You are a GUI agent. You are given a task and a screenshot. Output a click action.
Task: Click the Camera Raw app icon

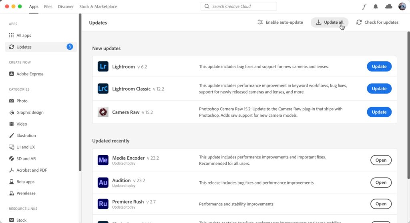click(x=103, y=112)
